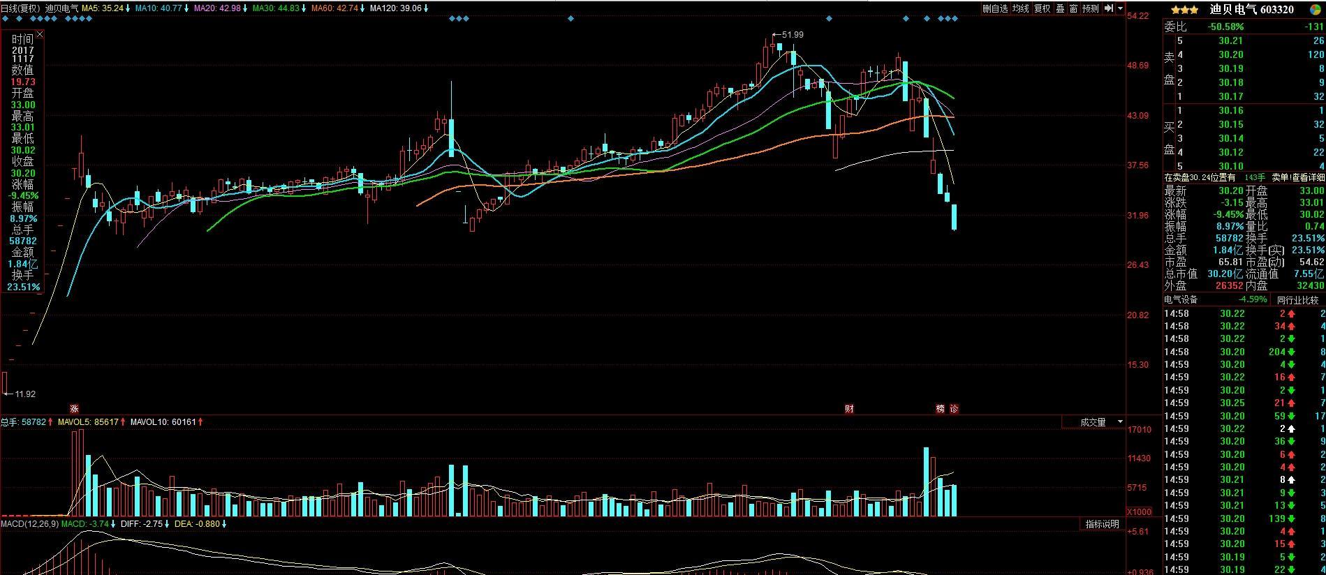Click the MA30 down arrow indicator

click(304, 8)
